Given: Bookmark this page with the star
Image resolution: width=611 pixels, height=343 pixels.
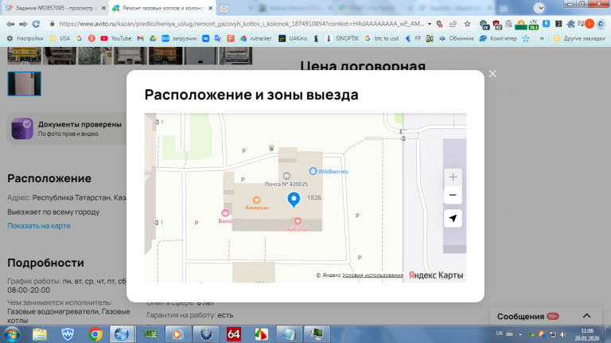Looking at the screenshot, I should [467, 24].
